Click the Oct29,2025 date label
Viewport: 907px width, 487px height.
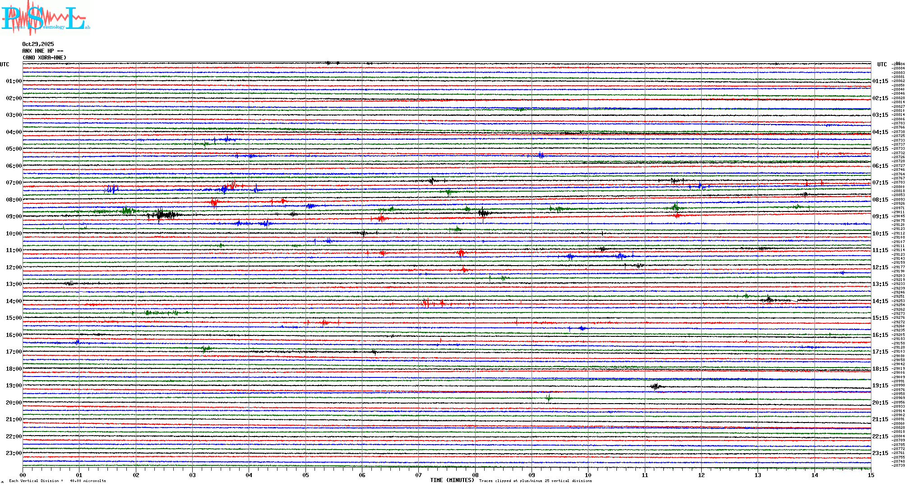click(x=38, y=44)
